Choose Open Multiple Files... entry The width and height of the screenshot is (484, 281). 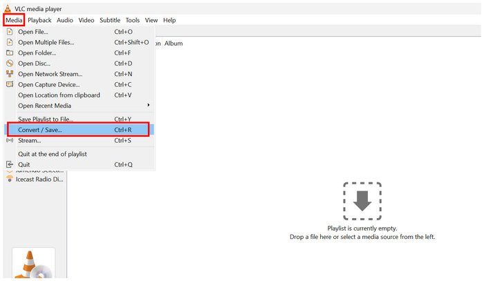coord(79,42)
